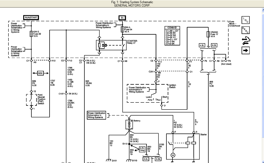Click the Ignition Switch label

172,86
